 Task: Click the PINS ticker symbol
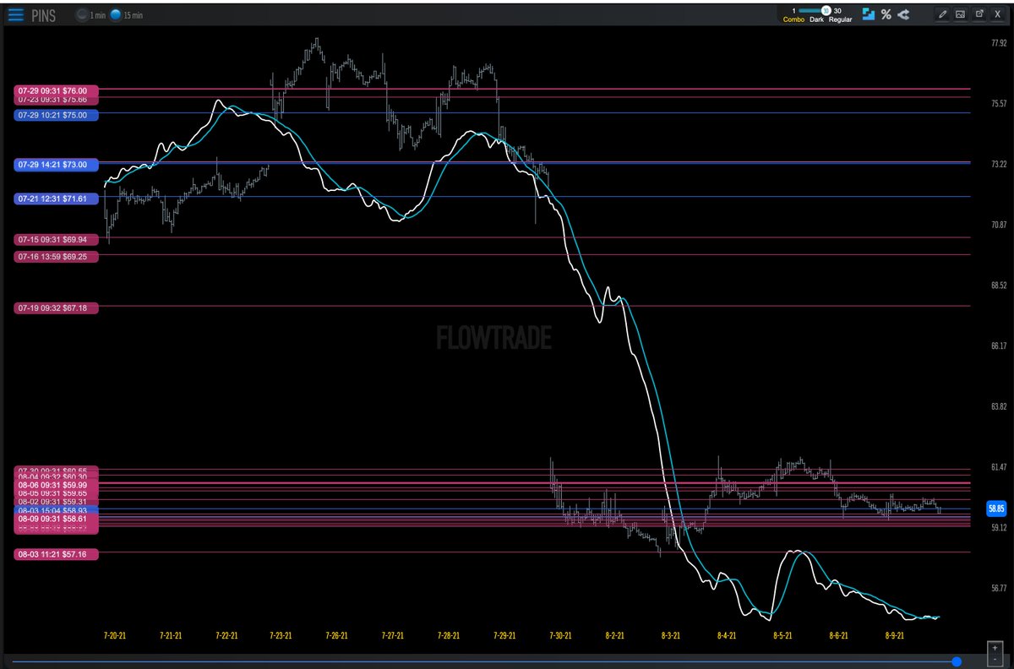[44, 15]
